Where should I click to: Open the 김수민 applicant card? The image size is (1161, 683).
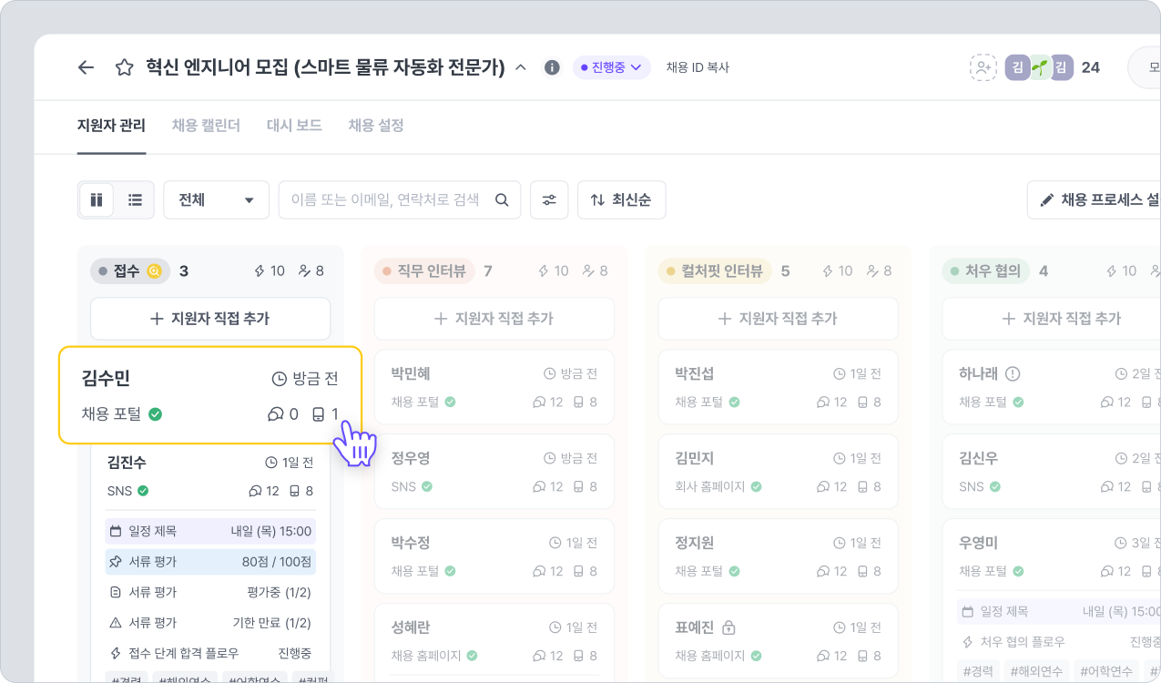210,395
